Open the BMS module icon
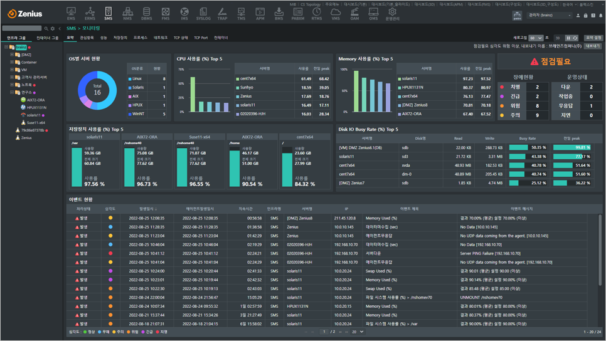The width and height of the screenshot is (606, 341). 279,14
